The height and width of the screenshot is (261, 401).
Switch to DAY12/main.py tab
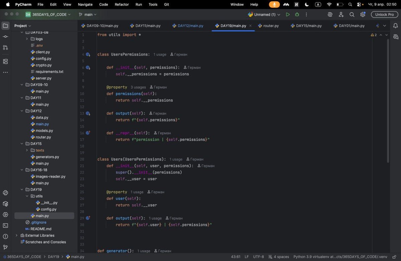[188, 26]
